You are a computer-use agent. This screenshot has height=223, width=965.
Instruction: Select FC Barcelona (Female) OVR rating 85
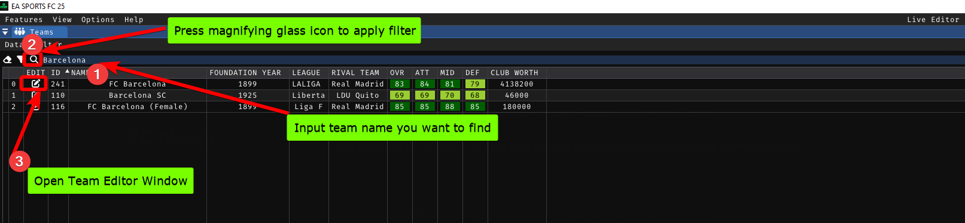point(400,107)
